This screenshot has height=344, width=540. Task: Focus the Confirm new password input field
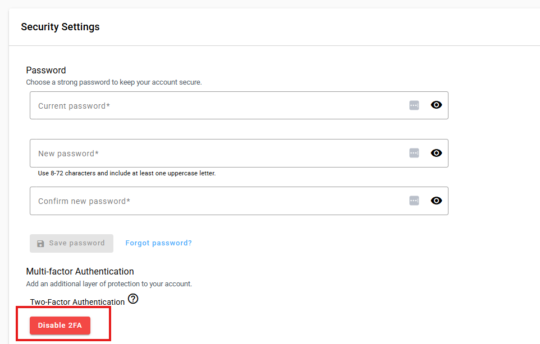click(x=239, y=201)
